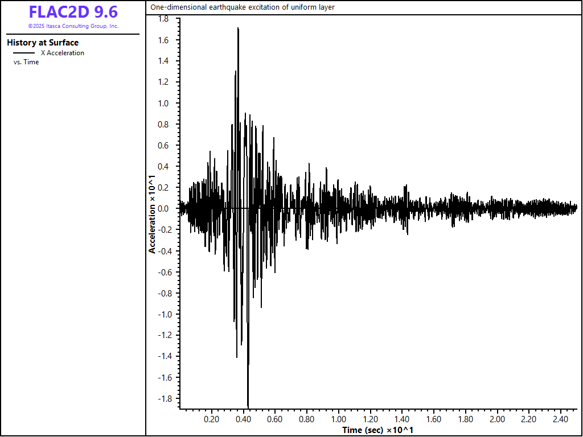Click the highest positive peak of the waveform

(x=238, y=28)
